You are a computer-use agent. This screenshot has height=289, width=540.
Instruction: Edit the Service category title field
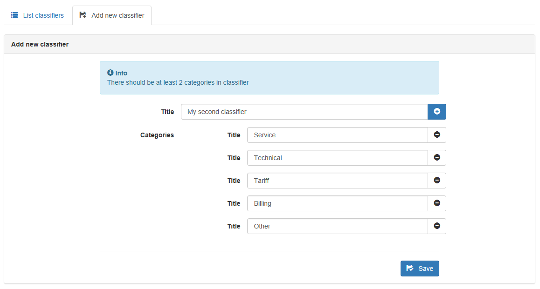[338, 135]
